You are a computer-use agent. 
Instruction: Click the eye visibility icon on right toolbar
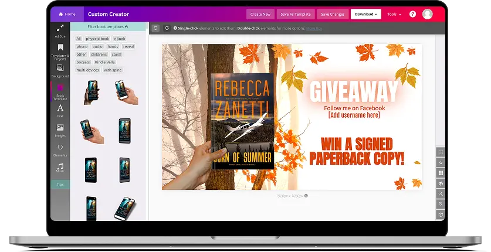tap(441, 183)
